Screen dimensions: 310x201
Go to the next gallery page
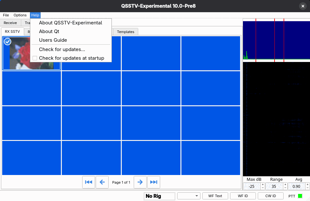tap(140, 182)
